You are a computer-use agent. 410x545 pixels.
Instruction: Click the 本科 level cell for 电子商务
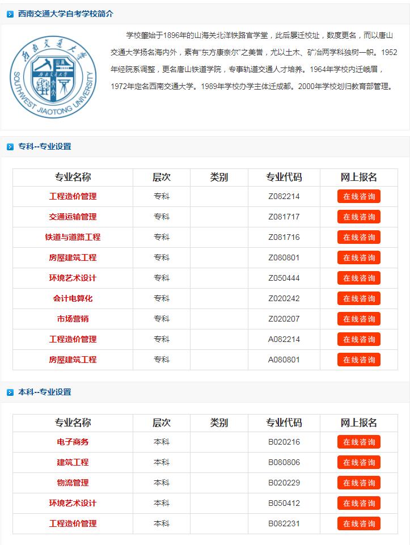pos(162,442)
